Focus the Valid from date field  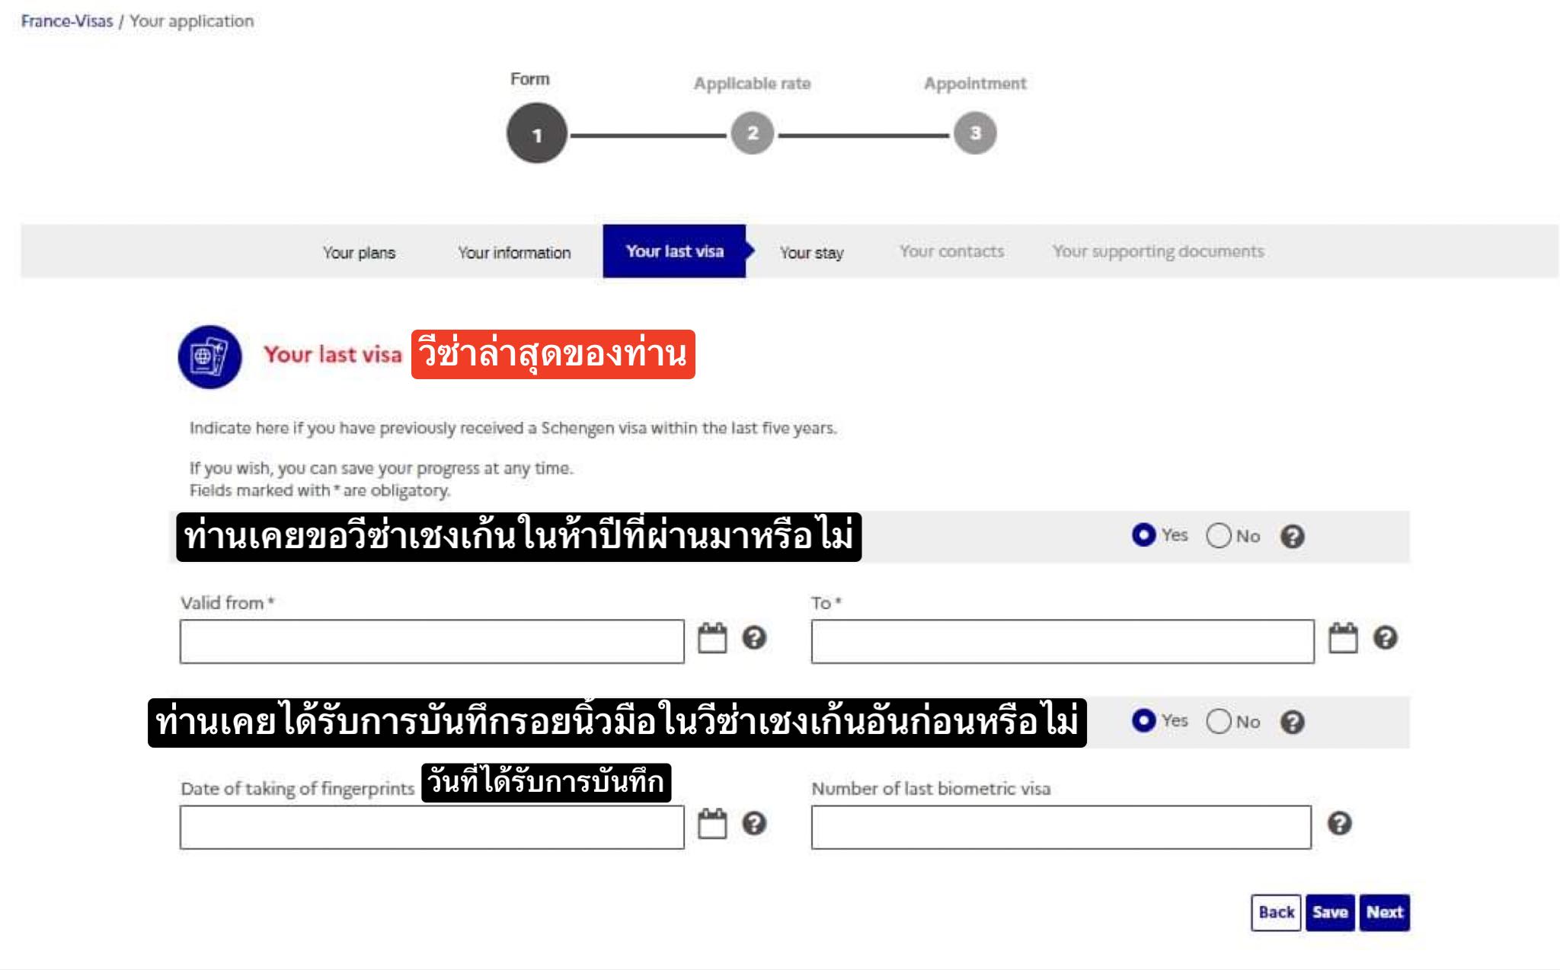pyautogui.click(x=432, y=641)
